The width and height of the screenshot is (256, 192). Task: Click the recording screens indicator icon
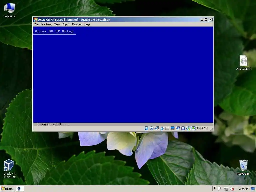pos(178,128)
